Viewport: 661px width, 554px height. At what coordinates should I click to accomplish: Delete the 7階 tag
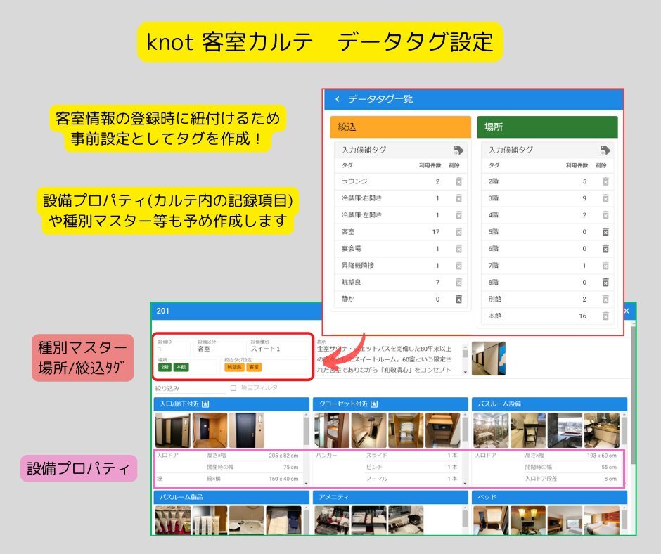pyautogui.click(x=605, y=266)
